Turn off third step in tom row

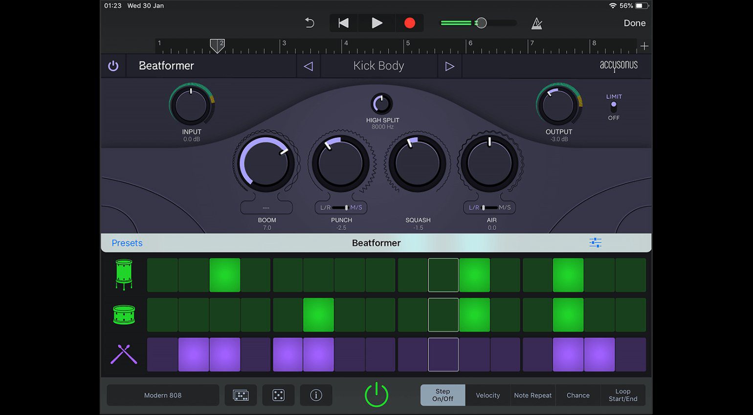(225, 275)
